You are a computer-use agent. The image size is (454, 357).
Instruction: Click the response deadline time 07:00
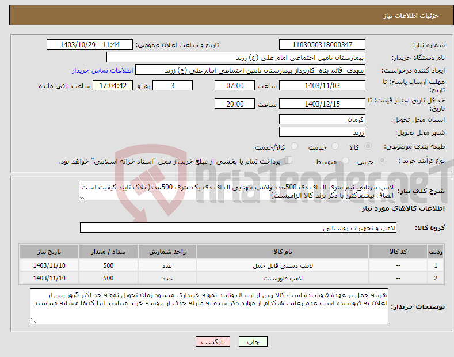coord(235,85)
